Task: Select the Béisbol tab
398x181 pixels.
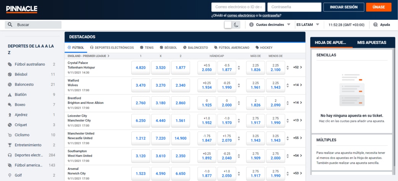Action: pyautogui.click(x=168, y=47)
